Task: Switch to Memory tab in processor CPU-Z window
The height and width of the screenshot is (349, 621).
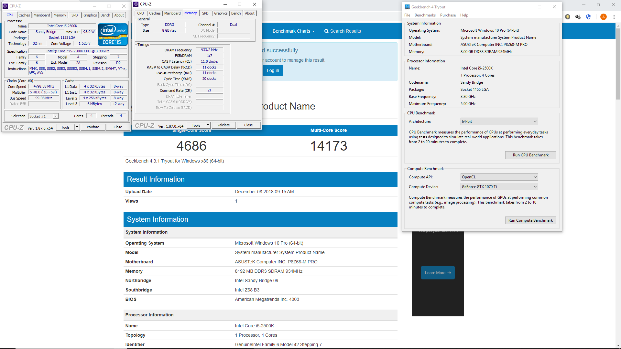Action: (60, 15)
